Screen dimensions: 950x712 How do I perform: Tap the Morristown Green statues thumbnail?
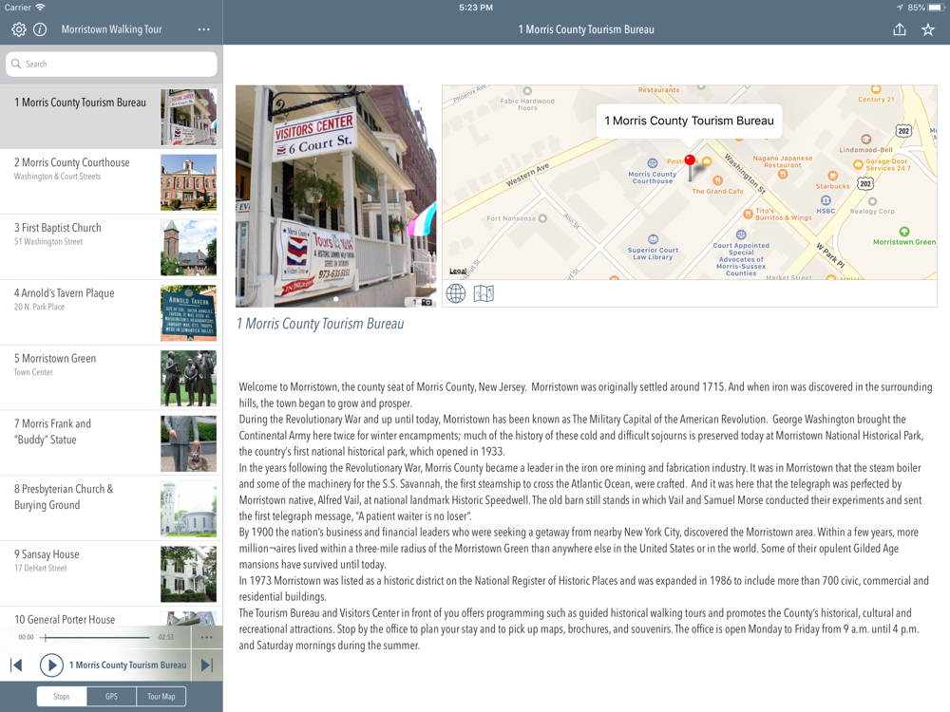click(x=188, y=379)
